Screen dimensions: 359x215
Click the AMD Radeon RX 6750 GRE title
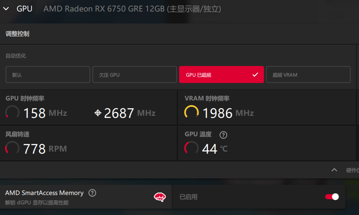point(132,9)
